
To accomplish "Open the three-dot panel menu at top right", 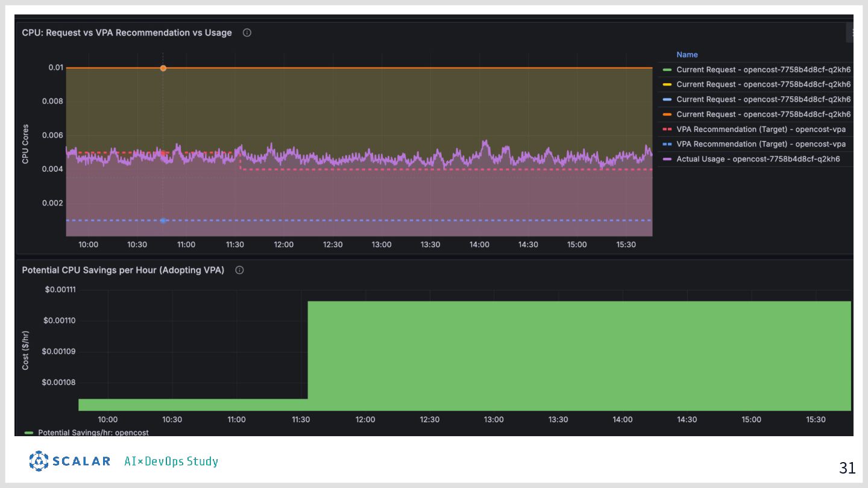I will click(852, 33).
